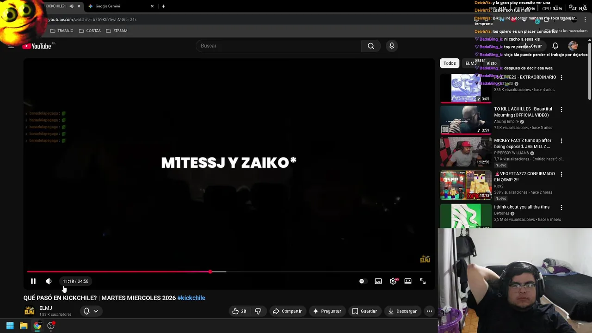
Task: Open the TRABAJO bookmarks folder
Action: pos(62,31)
